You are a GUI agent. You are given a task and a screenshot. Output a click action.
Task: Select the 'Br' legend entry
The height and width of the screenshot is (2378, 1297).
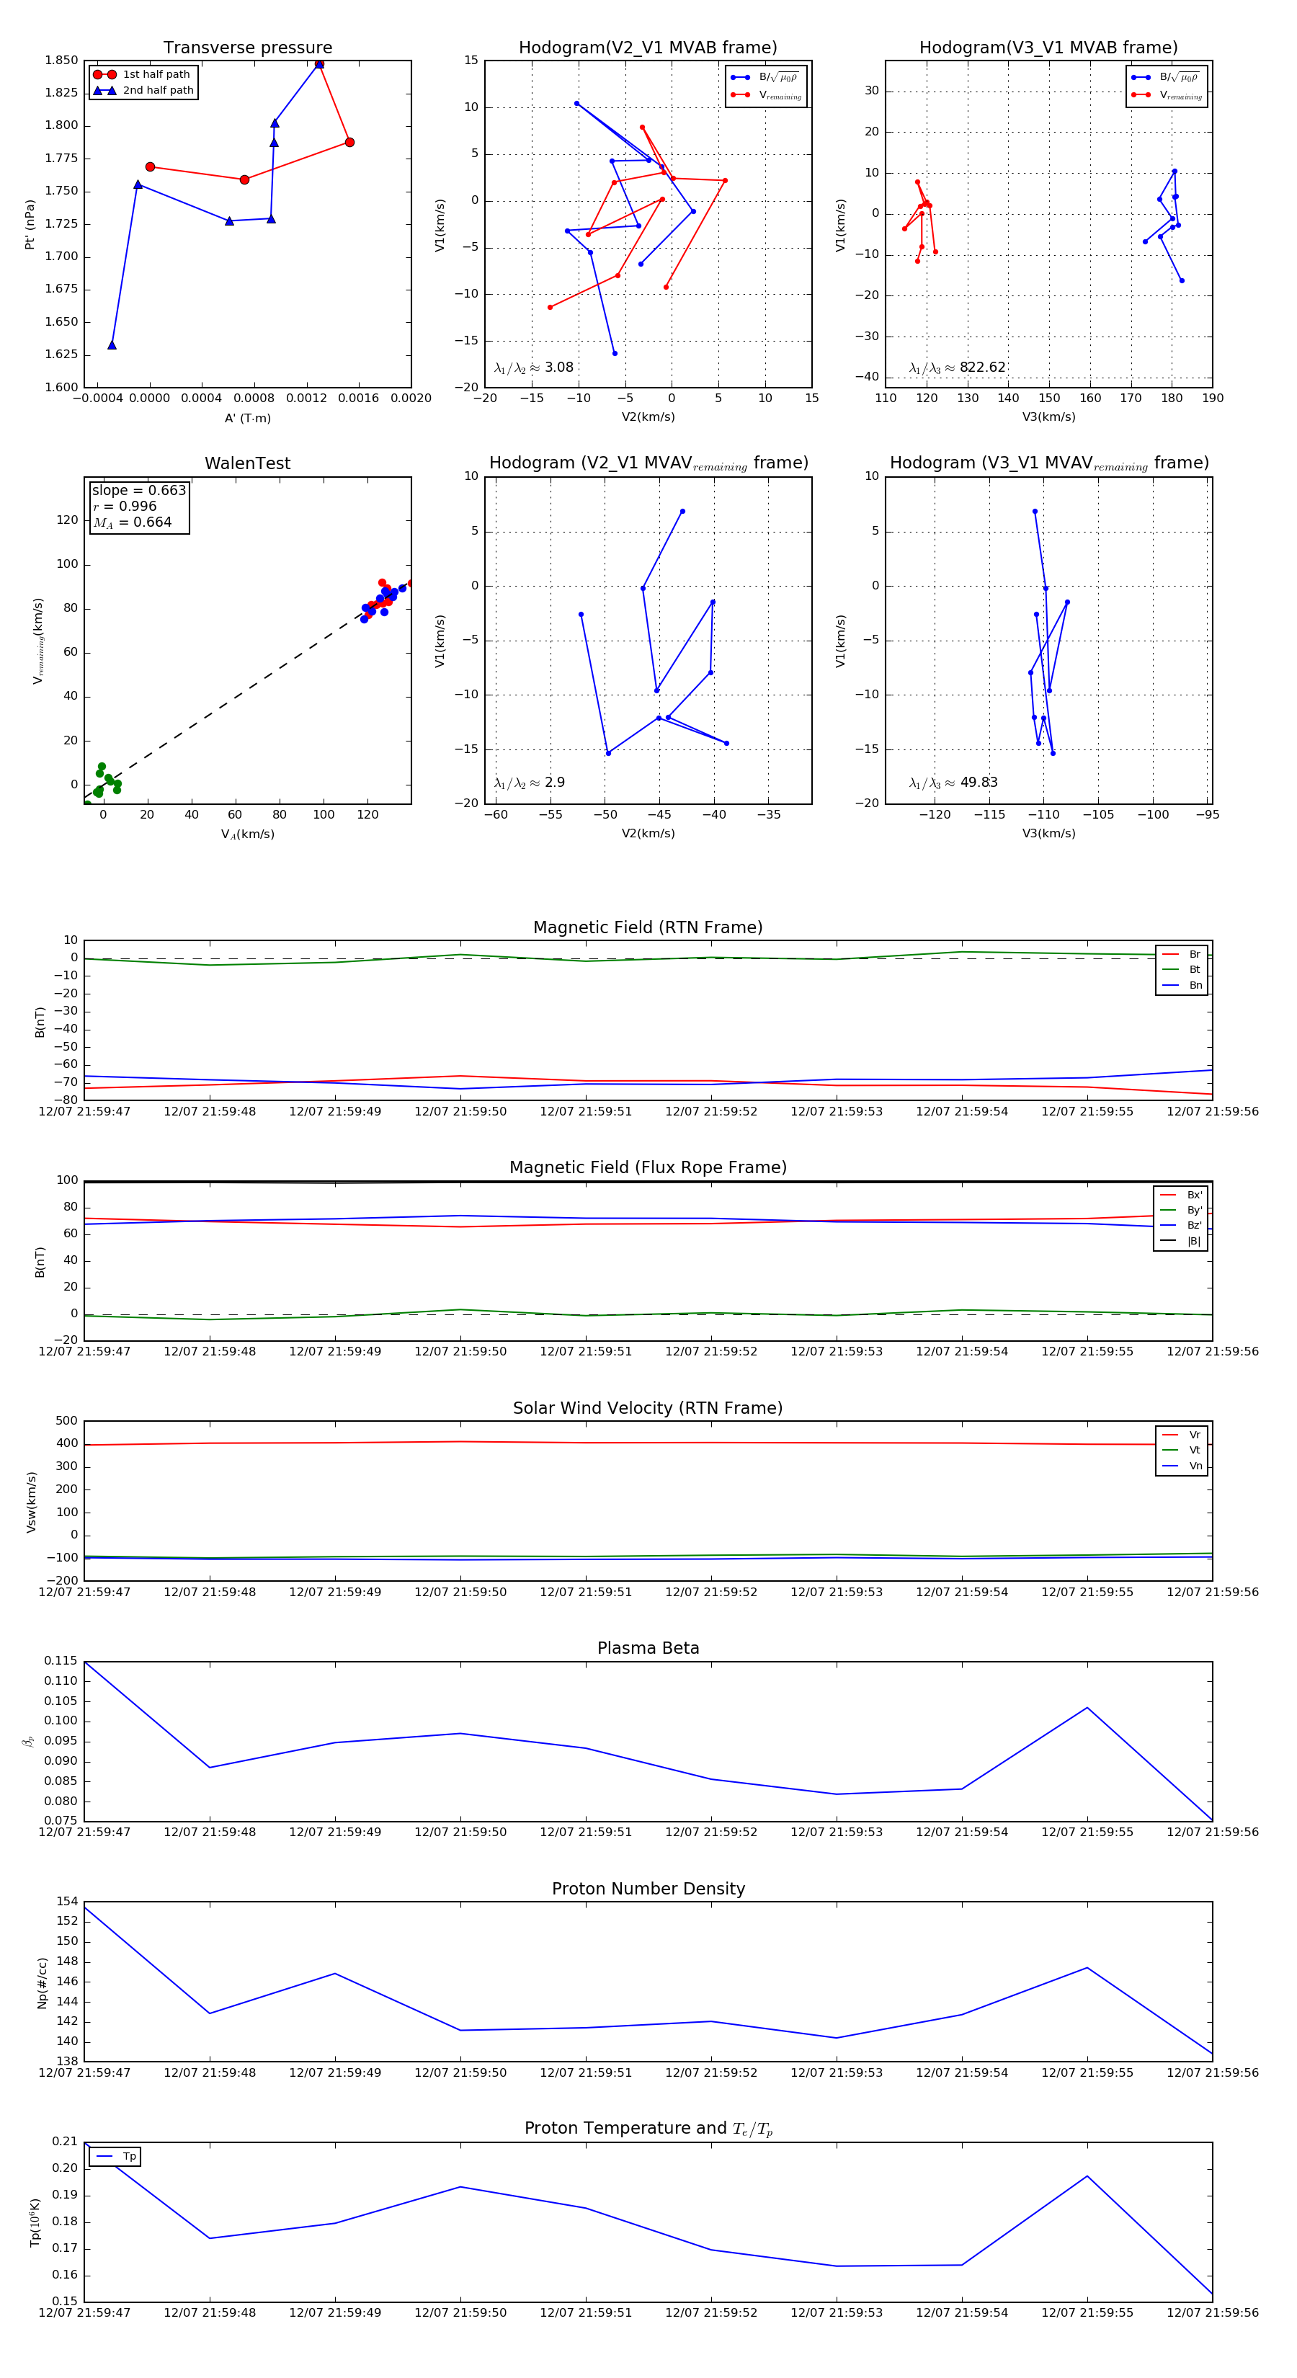pyautogui.click(x=1182, y=955)
